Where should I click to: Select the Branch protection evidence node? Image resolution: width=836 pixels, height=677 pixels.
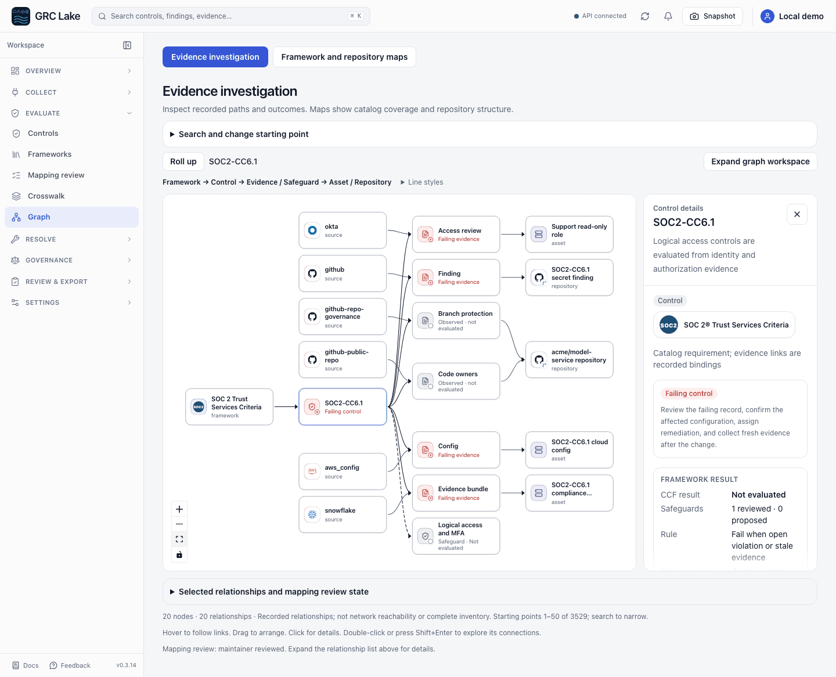click(x=456, y=321)
